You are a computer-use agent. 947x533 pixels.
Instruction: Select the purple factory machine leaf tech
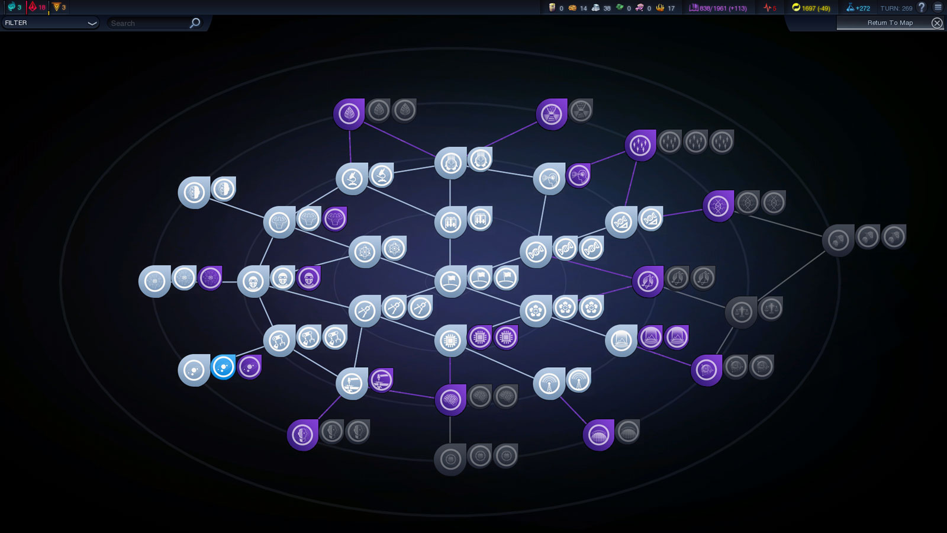pos(381,380)
